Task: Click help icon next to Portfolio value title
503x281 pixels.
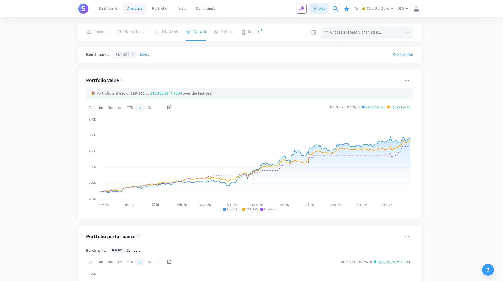Action: point(122,80)
